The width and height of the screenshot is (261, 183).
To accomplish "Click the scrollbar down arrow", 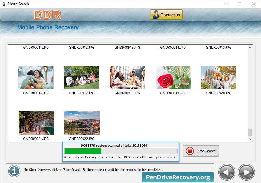I will click(x=250, y=139).
